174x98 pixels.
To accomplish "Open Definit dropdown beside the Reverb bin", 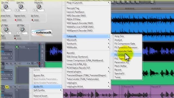I will (7, 58).
